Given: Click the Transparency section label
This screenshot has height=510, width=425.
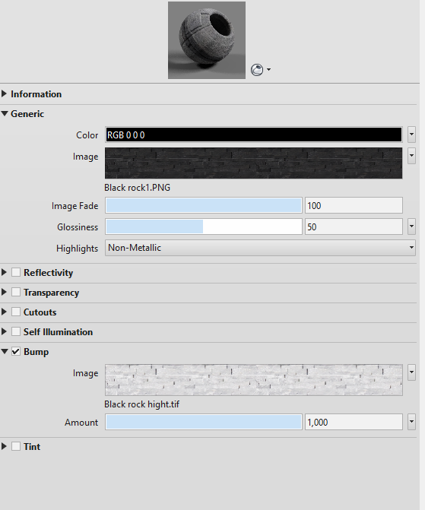Looking at the screenshot, I should (51, 293).
